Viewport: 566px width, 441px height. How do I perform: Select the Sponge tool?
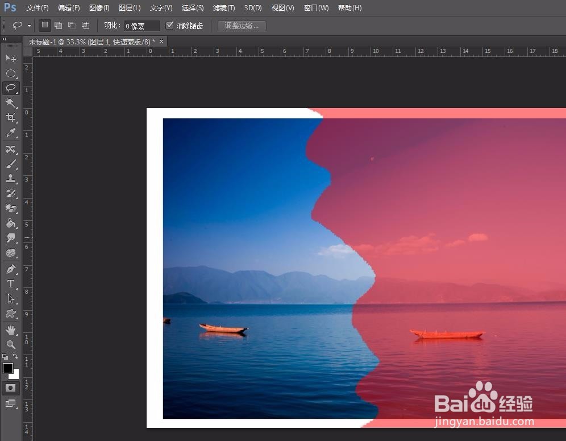tap(11, 253)
